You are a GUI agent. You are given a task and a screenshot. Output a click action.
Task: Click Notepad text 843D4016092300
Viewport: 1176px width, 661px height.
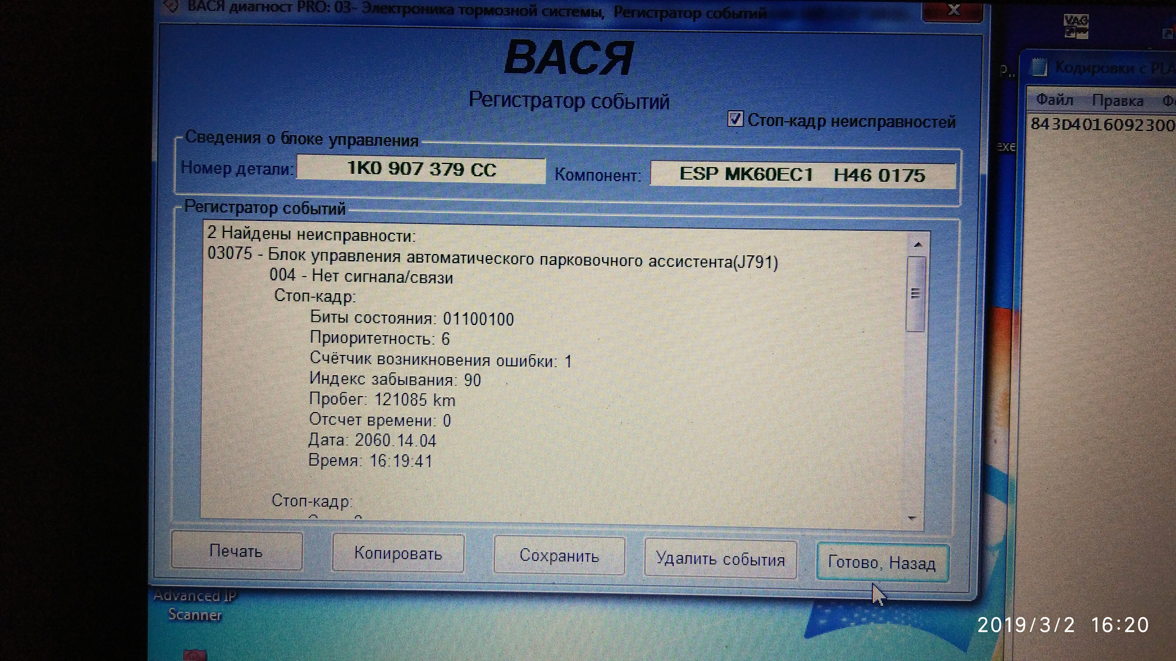(x=1102, y=124)
